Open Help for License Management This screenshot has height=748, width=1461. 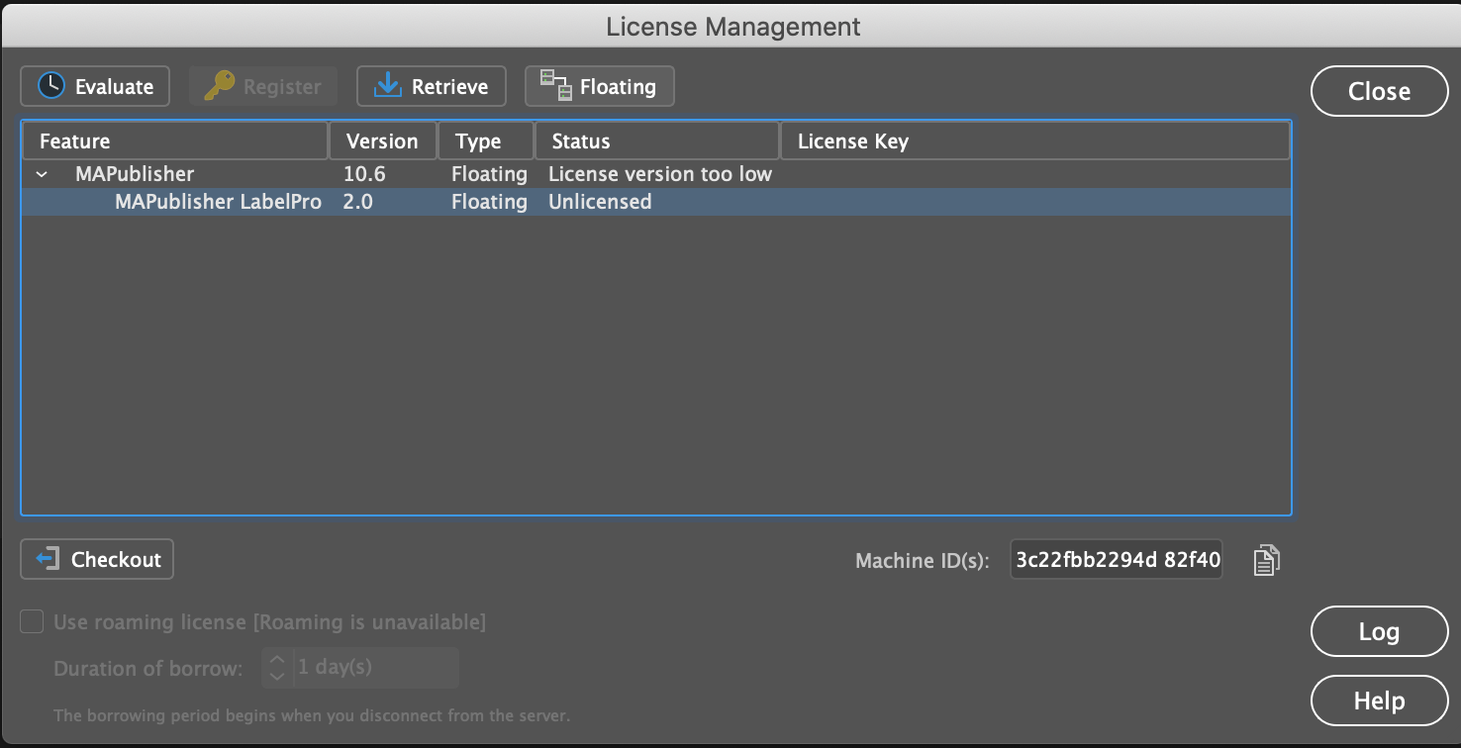click(1378, 701)
